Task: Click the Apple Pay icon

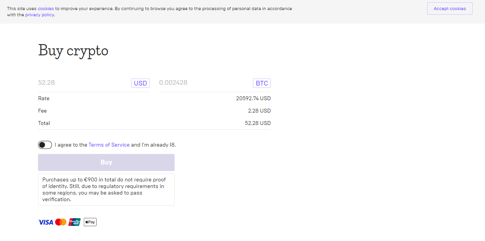Action: [90, 222]
